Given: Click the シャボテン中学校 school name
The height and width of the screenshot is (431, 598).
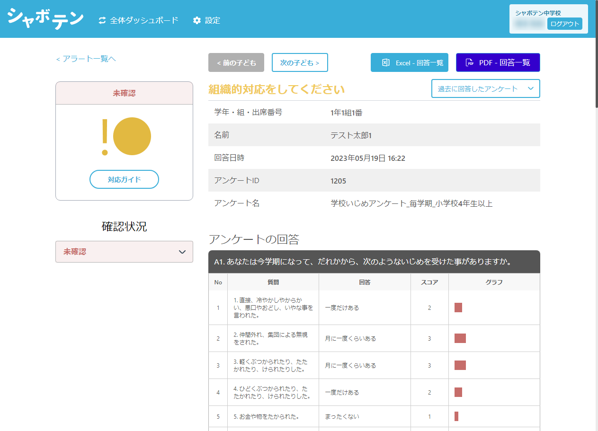Looking at the screenshot, I should 538,13.
